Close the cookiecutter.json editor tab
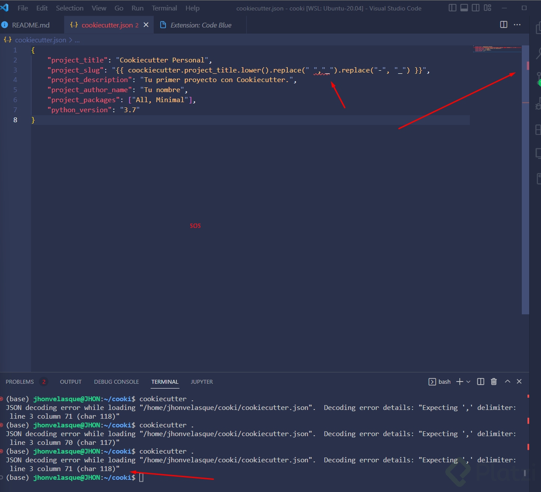This screenshot has height=492, width=541. click(146, 25)
